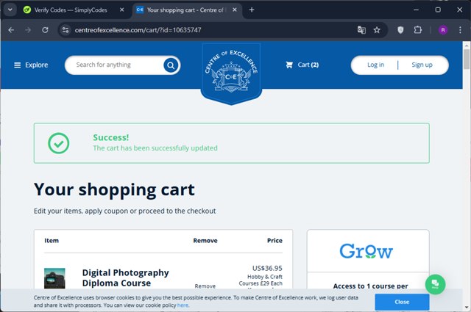Open the Extensions puzzle icon
Viewport: 471px width, 312px height.
point(417,30)
